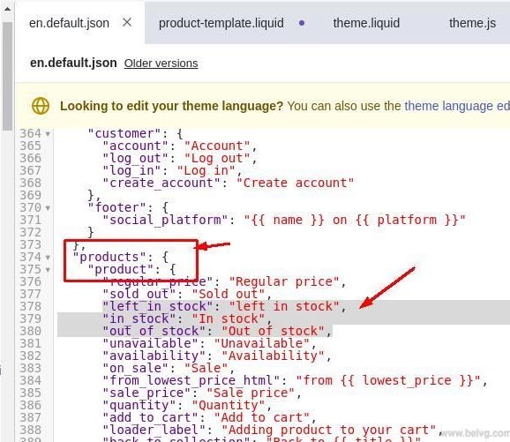The image size is (510, 442).
Task: Click the "Sold out" value on line 377
Action: 229,295
